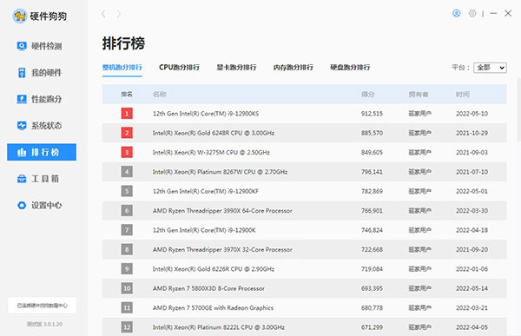
Task: Switch to 内存跑分排行 tab
Action: 293,68
